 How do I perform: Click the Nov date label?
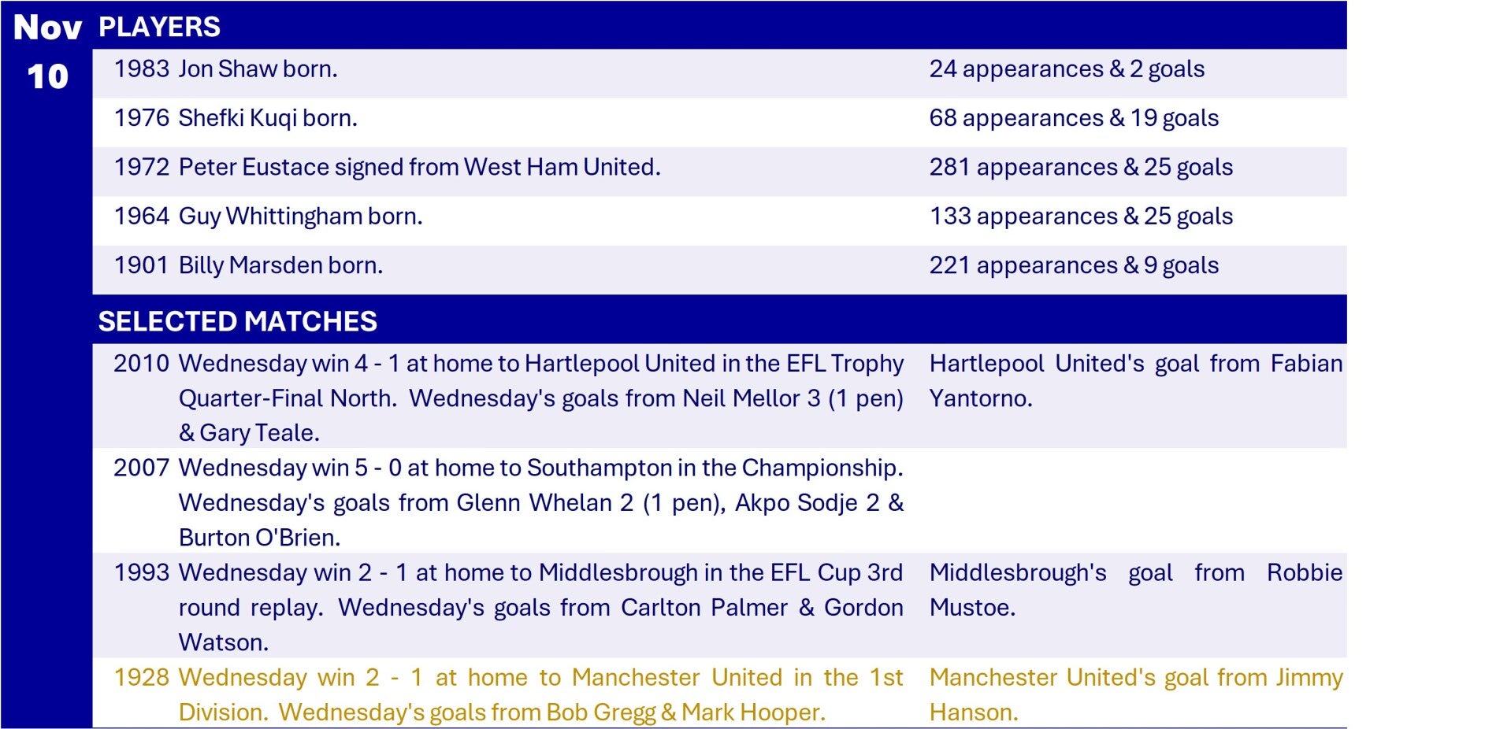(47, 28)
